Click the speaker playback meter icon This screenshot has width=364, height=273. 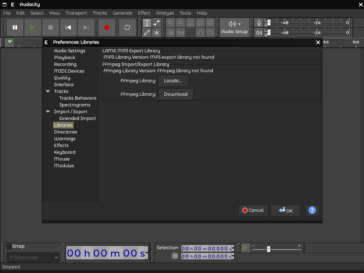click(x=259, y=32)
